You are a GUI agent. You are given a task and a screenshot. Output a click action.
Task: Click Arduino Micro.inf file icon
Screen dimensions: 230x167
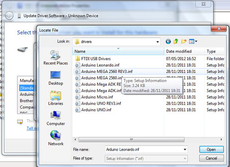(x=78, y=97)
